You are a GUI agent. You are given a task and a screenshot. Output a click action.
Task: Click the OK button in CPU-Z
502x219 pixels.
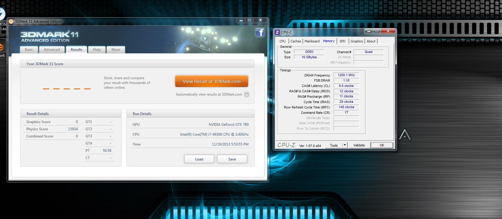(x=382, y=145)
